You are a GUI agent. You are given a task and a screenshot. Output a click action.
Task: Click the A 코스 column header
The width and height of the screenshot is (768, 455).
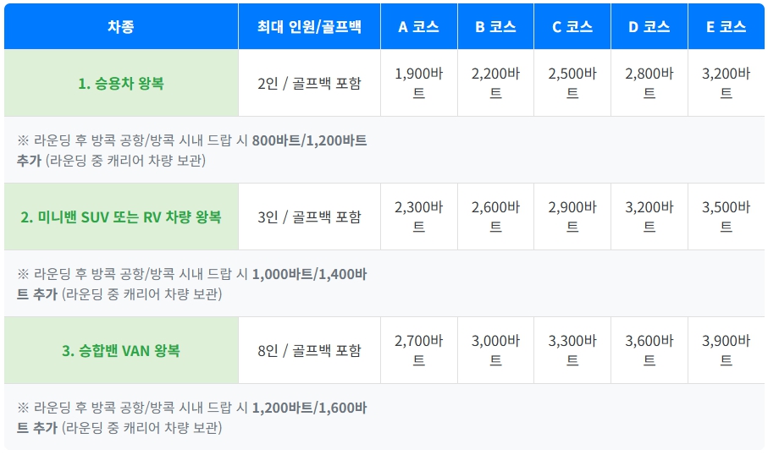pyautogui.click(x=419, y=26)
